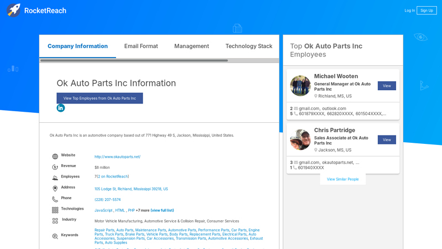This screenshot has width=442, height=249.
Task: Click the horizontal tab scrollbar
Action: point(134,60)
